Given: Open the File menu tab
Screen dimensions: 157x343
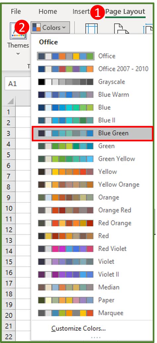Looking at the screenshot, I should [x=16, y=11].
